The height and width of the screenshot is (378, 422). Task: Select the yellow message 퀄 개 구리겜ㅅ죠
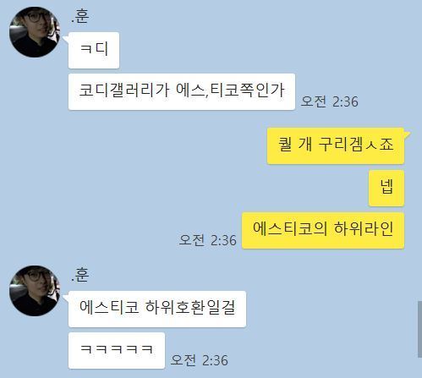point(336,145)
